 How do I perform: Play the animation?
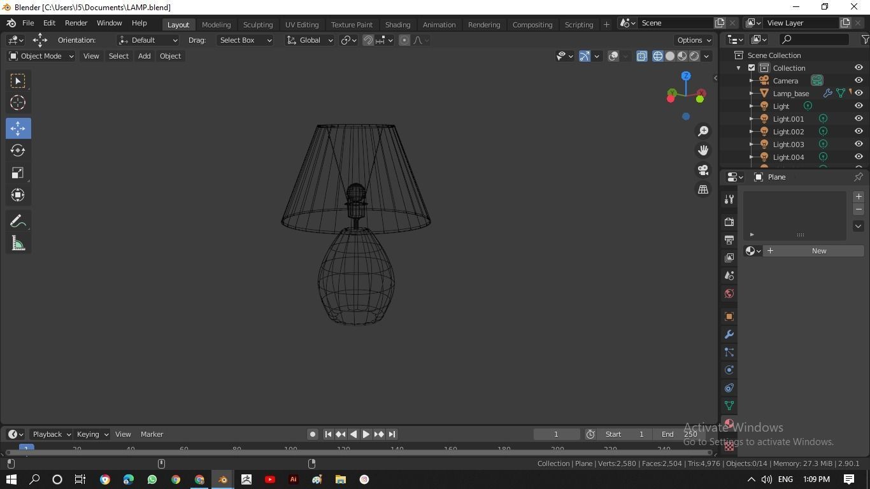[x=366, y=434]
